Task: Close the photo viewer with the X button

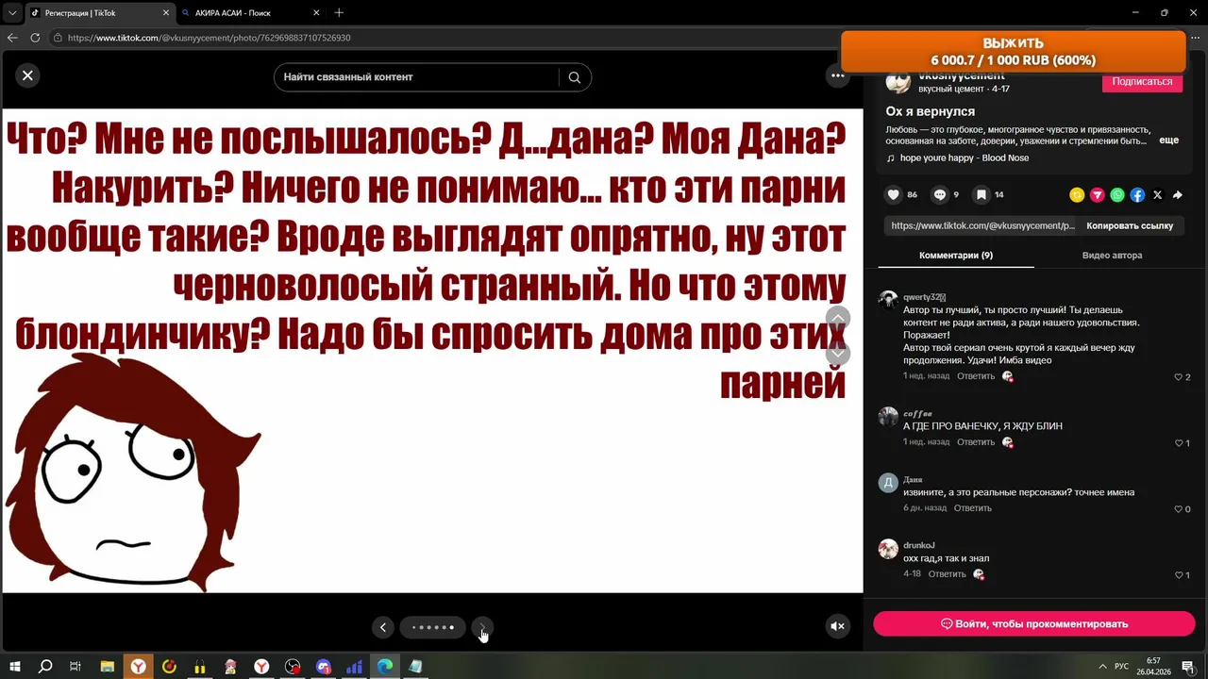Action: coord(27,75)
